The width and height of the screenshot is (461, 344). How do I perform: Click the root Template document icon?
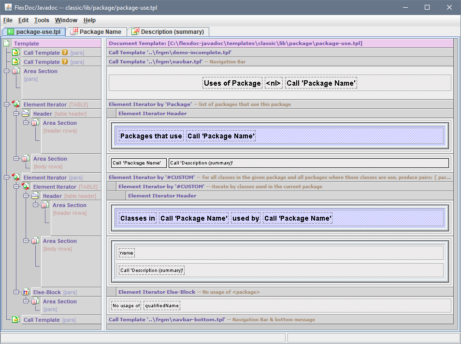tap(6, 44)
